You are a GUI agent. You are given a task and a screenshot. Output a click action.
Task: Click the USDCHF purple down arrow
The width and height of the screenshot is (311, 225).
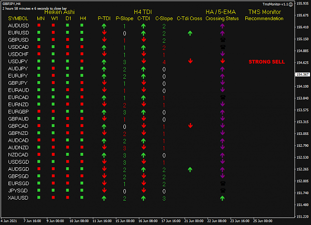click(x=222, y=54)
